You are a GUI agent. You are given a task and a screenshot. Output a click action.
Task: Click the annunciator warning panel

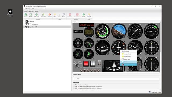pyautogui.click(x=87, y=25)
